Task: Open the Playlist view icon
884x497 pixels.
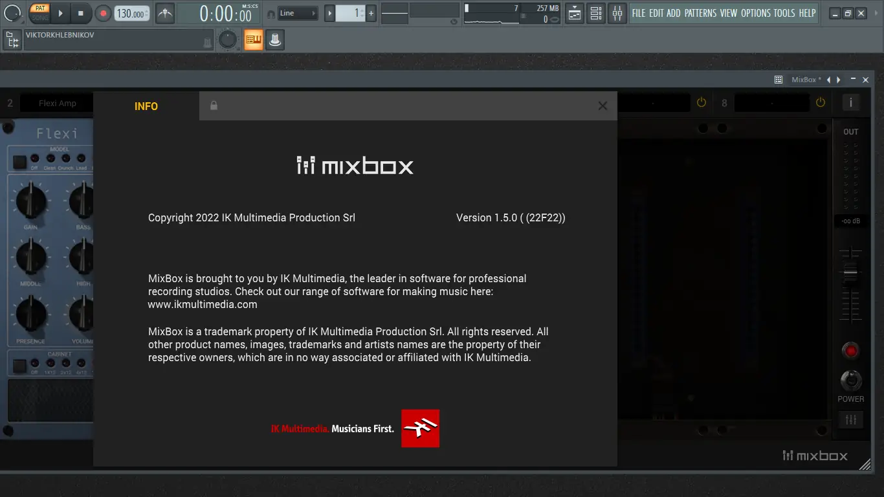Action: [574, 13]
